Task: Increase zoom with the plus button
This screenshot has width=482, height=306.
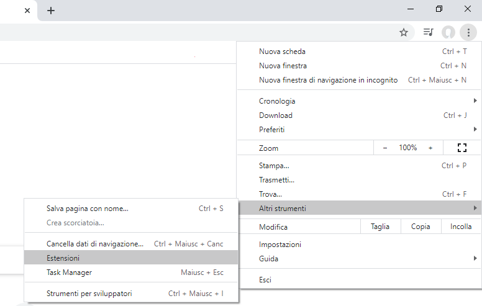Action: [x=430, y=148]
